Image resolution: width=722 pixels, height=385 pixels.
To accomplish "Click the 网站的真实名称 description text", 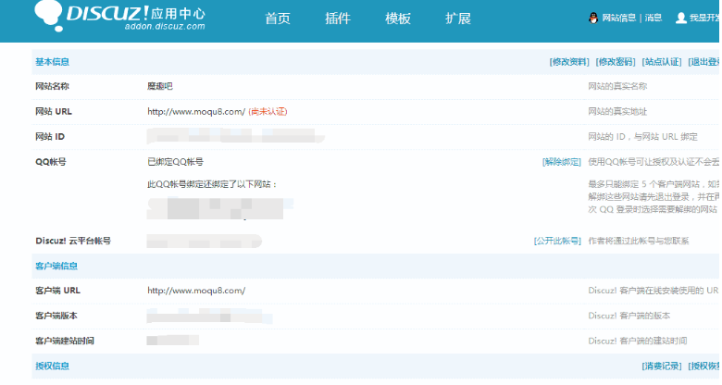I will point(617,86).
